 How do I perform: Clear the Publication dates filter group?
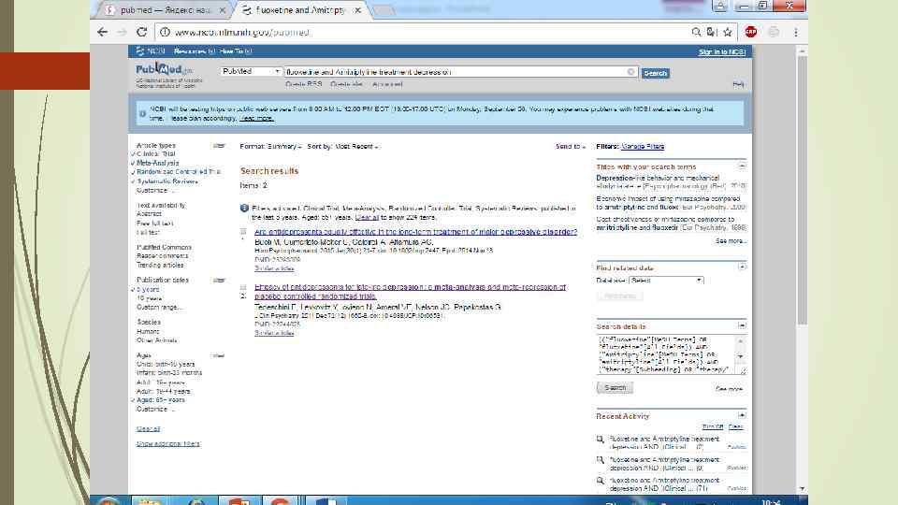click(219, 280)
